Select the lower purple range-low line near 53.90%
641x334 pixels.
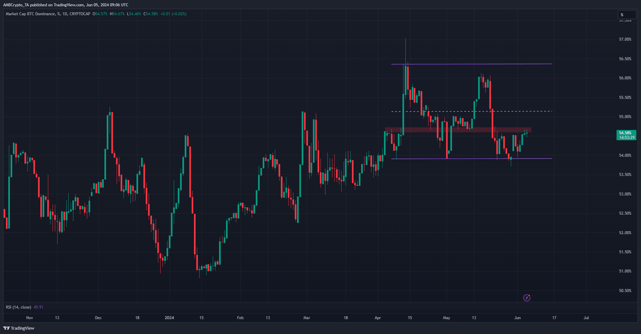(x=472, y=159)
